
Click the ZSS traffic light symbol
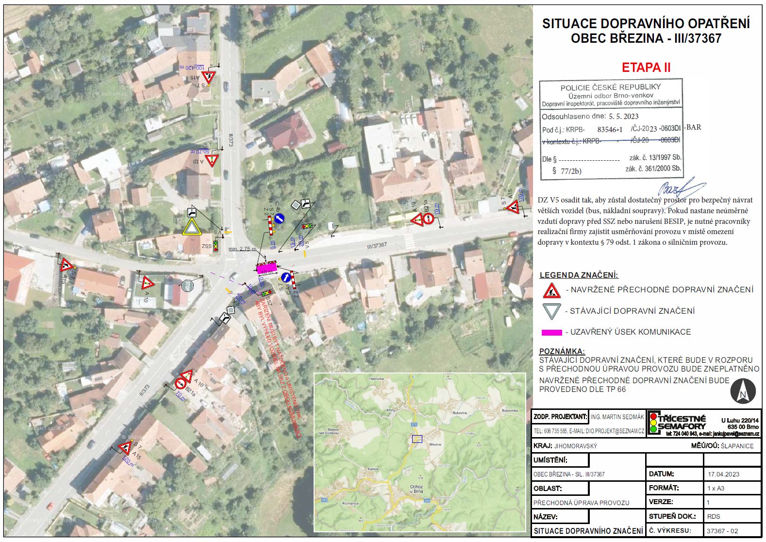216,246
